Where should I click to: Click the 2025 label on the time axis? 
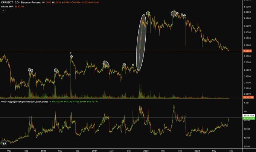tap(146, 151)
